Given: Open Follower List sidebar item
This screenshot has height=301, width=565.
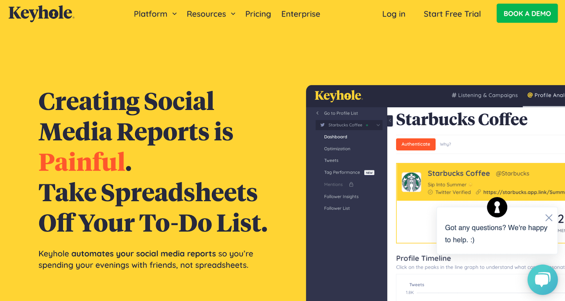Looking at the screenshot, I should [x=337, y=208].
